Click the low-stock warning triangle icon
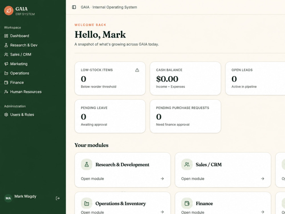Image resolution: width=285 pixels, height=214 pixels. [137, 70]
